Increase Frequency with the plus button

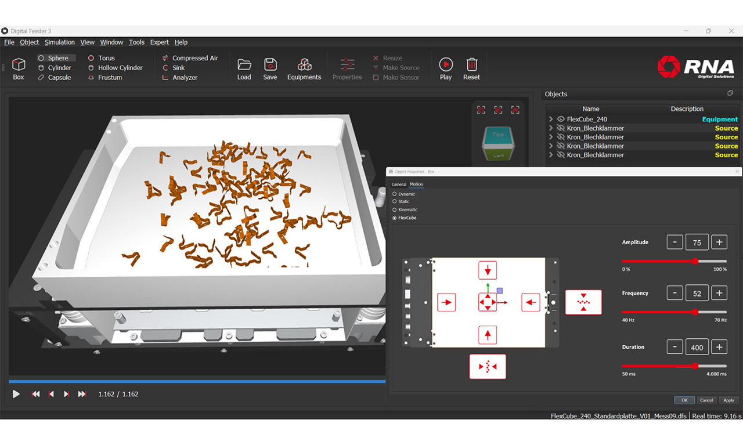click(x=719, y=293)
